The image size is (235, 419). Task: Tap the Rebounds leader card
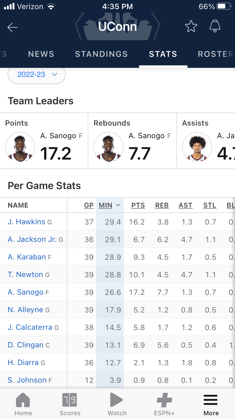pos(132,141)
